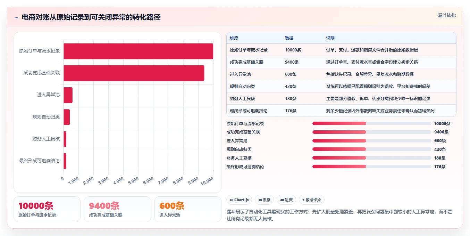
Task: Click the 1,000 x-axis tick label
Action: [x=74, y=181]
